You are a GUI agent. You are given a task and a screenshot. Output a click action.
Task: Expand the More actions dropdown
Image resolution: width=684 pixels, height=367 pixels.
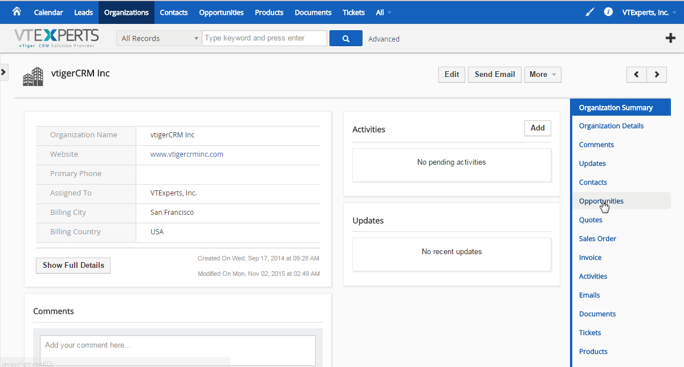tap(543, 74)
